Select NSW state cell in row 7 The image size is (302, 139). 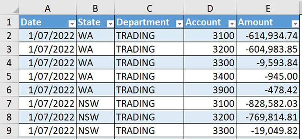tap(95, 103)
